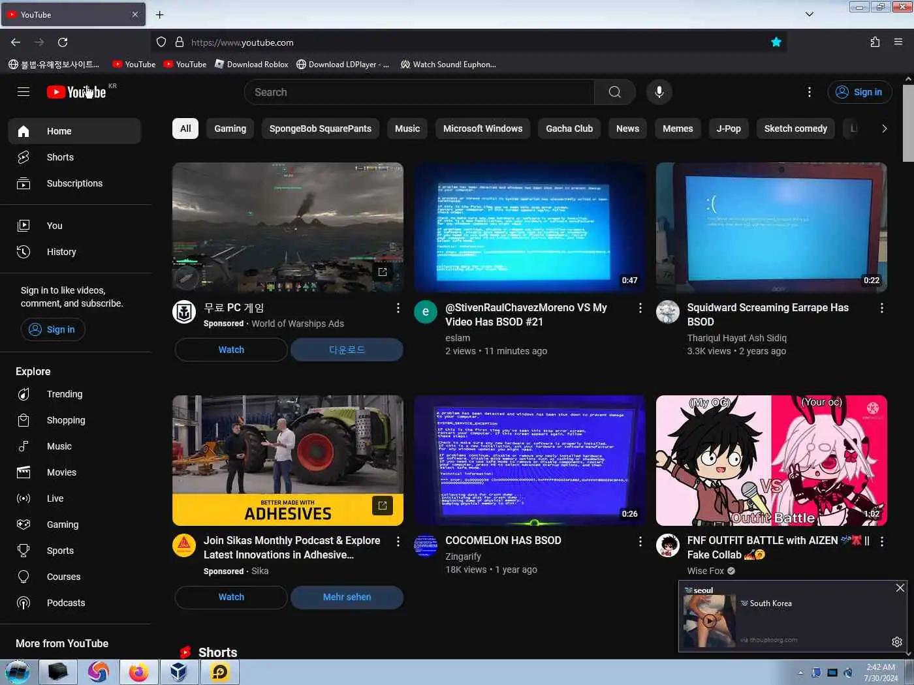The width and height of the screenshot is (914, 685).
Task: Go to Subscriptions in sidebar
Action: click(74, 183)
